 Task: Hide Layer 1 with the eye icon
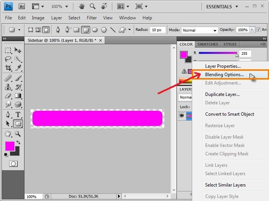[x=181, y=116]
